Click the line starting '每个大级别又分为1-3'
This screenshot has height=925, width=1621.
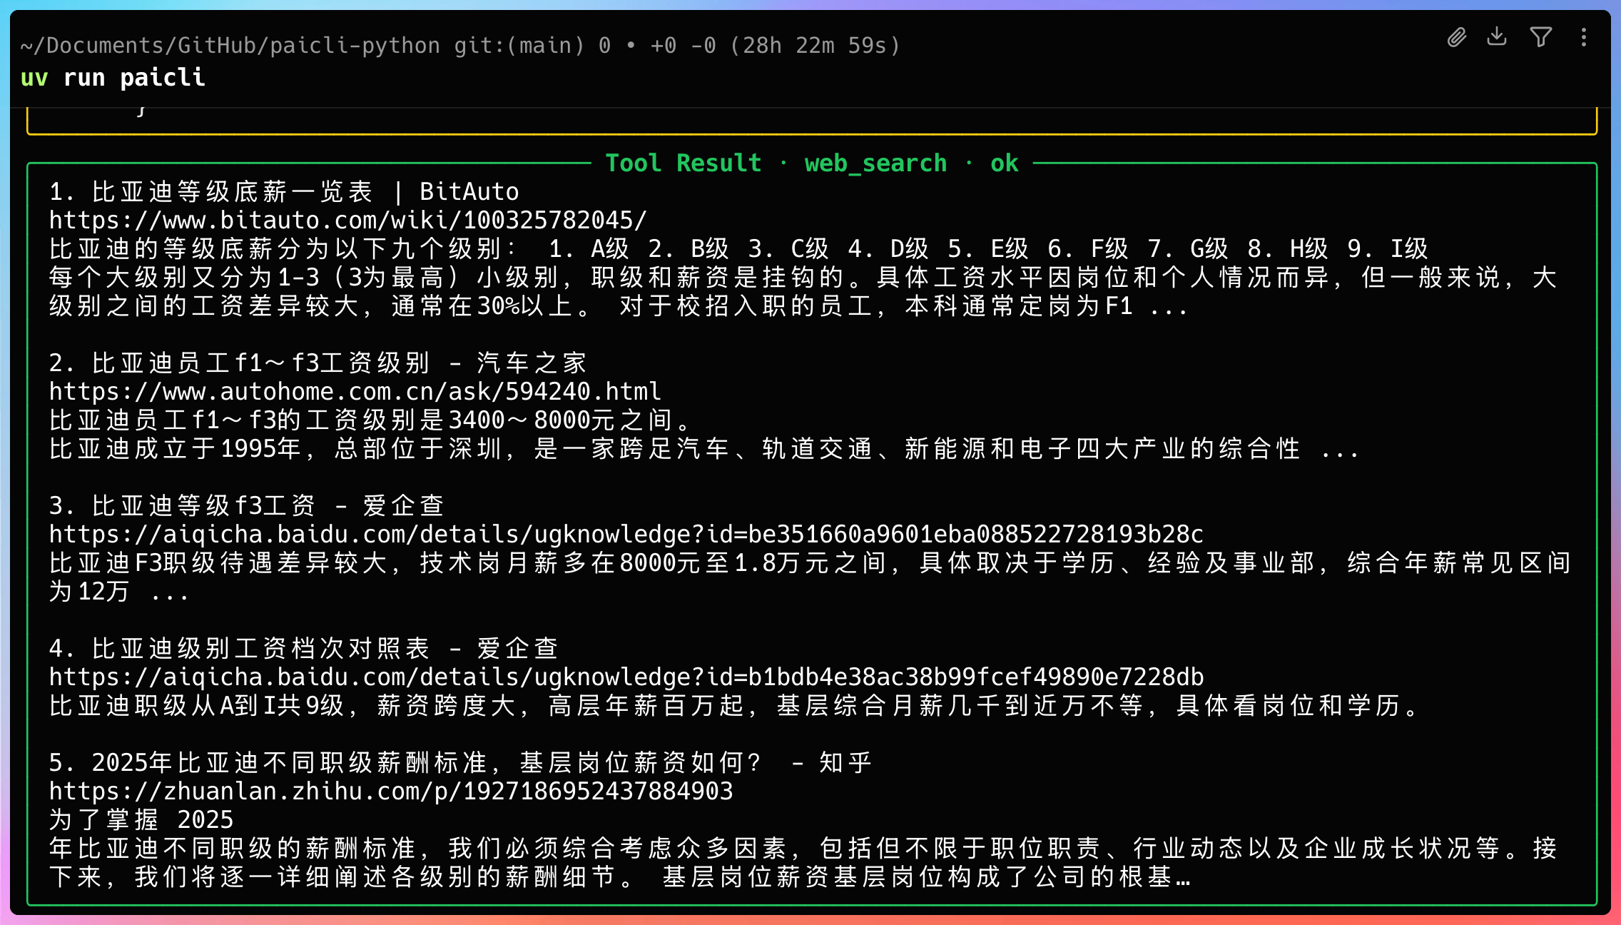(803, 277)
